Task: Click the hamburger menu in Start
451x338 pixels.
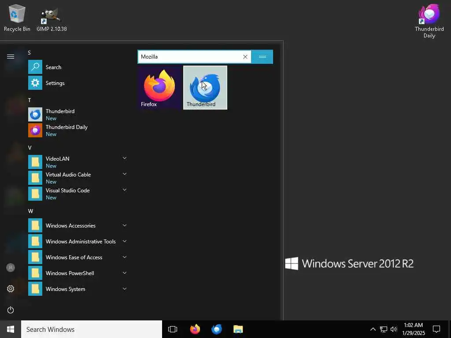Action: 11,57
